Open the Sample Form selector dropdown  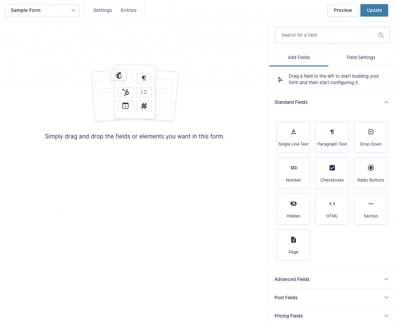tap(42, 10)
